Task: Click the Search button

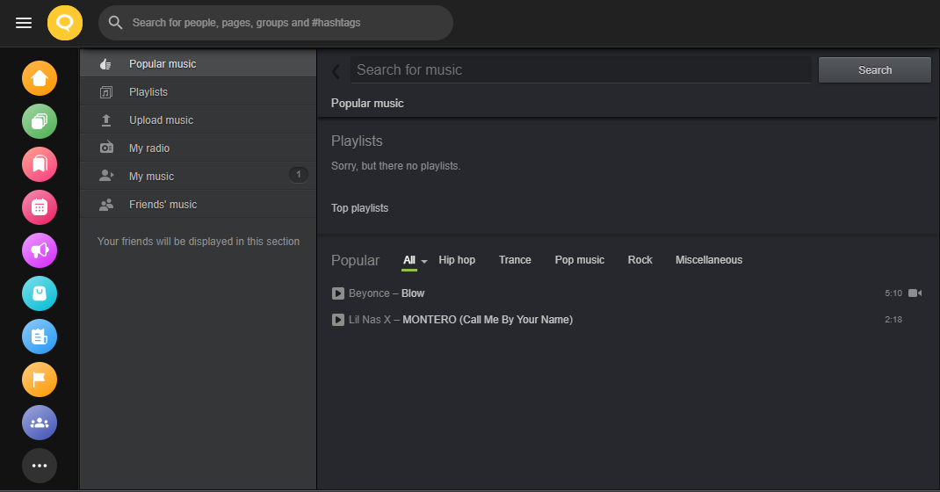Action: (875, 70)
